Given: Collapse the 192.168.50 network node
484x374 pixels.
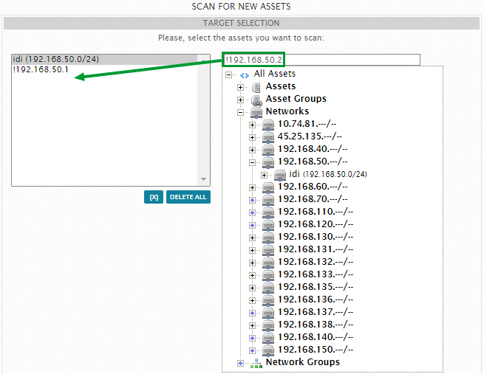Looking at the screenshot, I should click(x=252, y=162).
